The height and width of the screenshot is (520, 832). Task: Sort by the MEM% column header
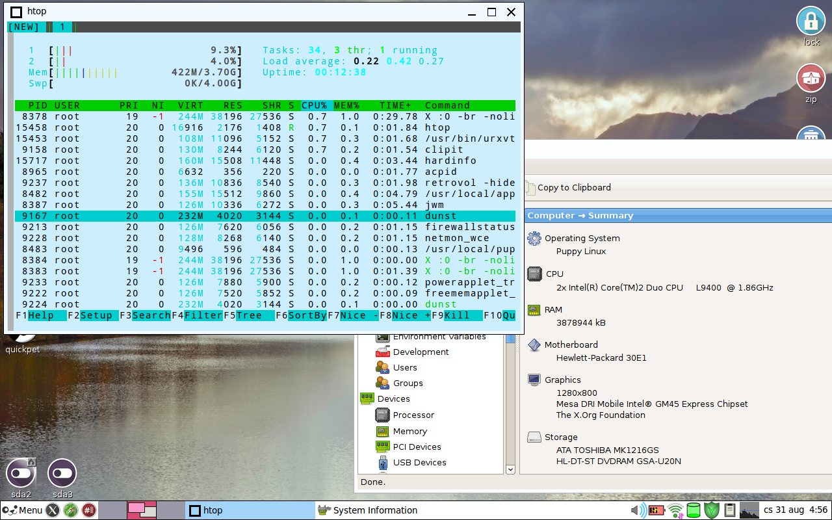346,105
